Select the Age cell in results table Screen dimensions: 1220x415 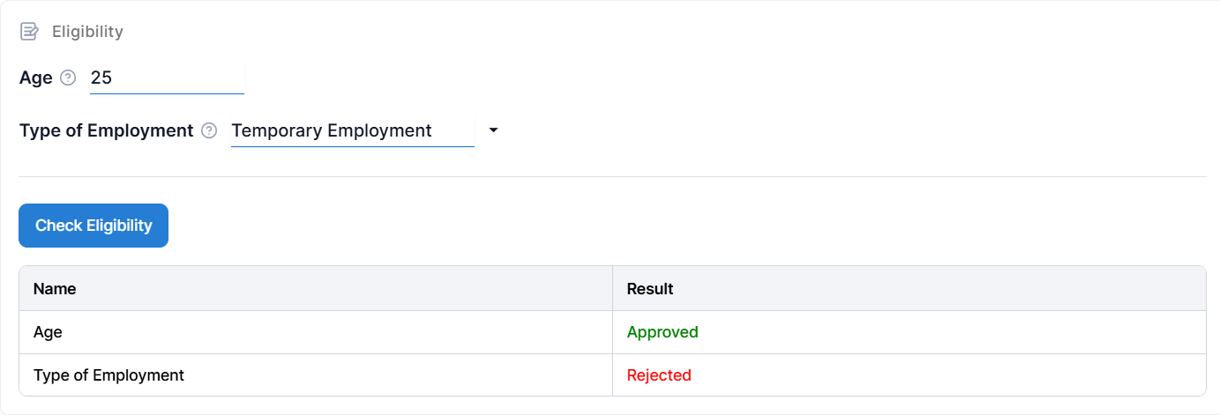[x=48, y=332]
